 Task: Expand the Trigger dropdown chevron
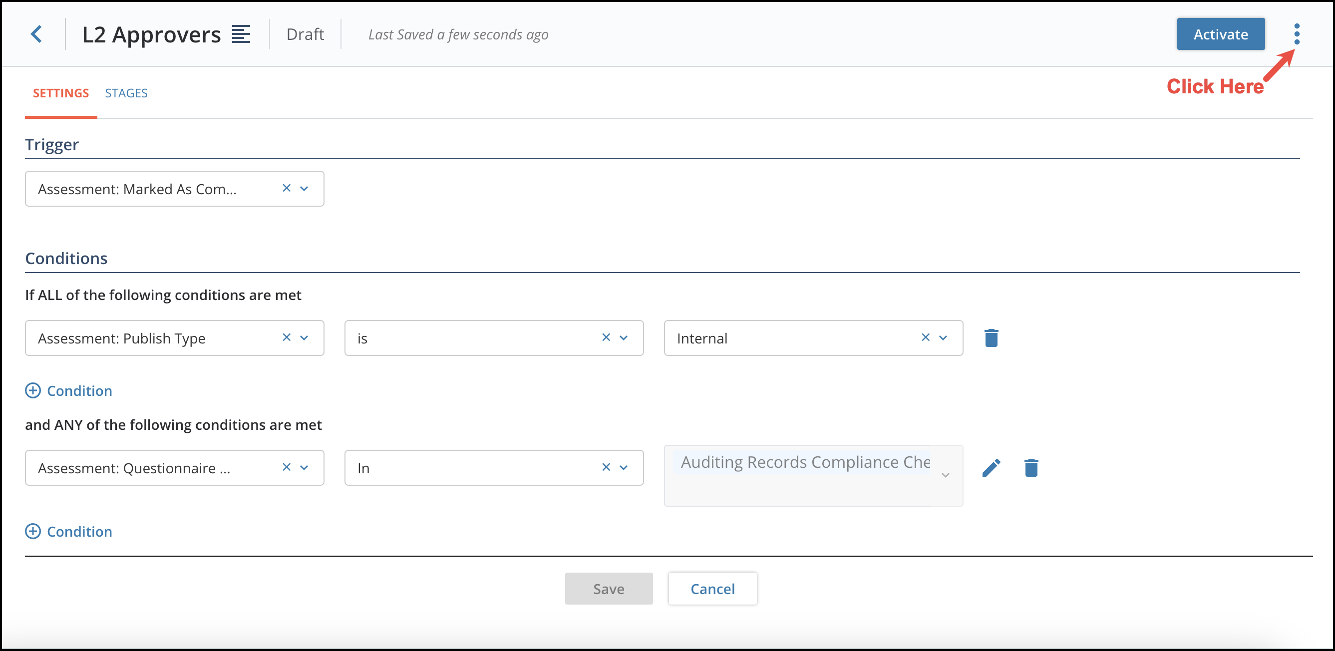pos(304,189)
